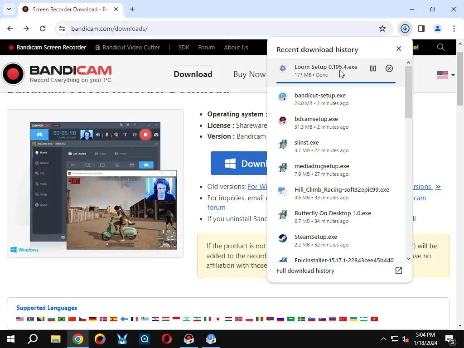
Task: Select the Buy Now navigation tab
Action: pyautogui.click(x=250, y=74)
